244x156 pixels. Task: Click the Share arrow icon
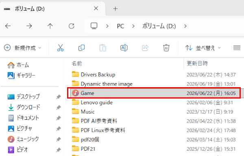145,48
